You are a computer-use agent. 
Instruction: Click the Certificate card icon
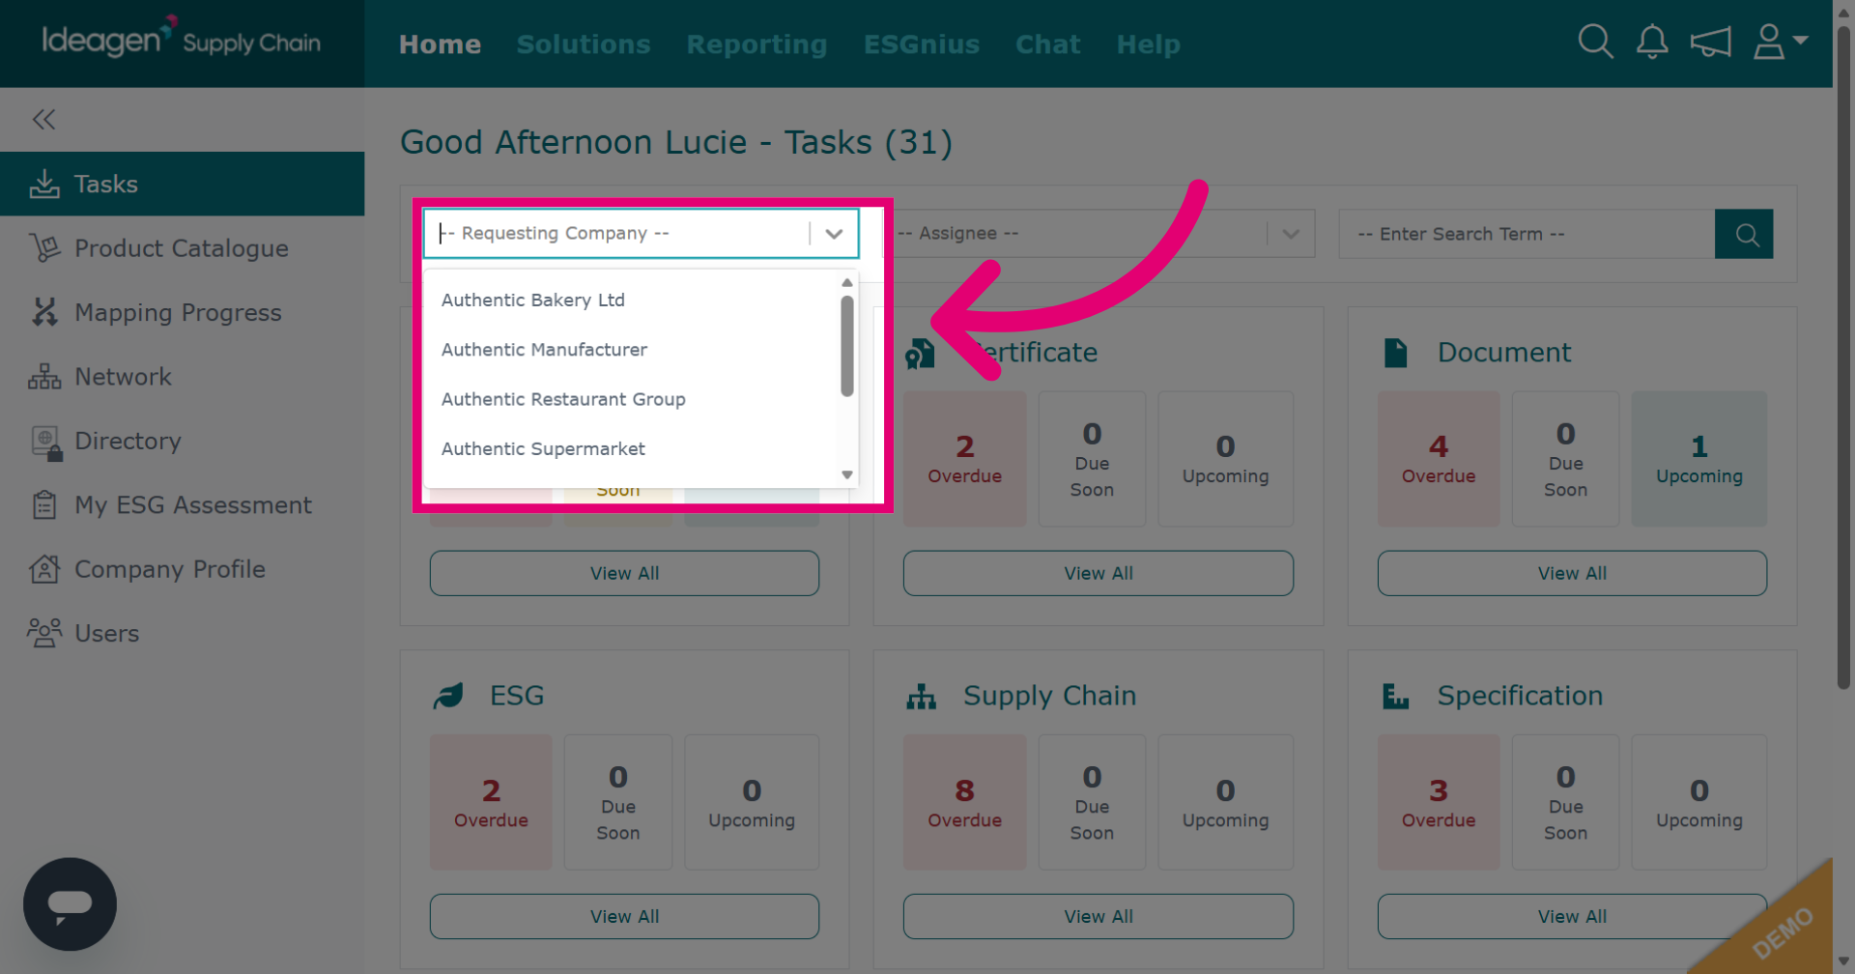pos(920,354)
